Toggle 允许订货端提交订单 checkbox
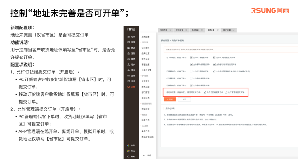The image size is (298, 167). pyautogui.click(x=205, y=92)
